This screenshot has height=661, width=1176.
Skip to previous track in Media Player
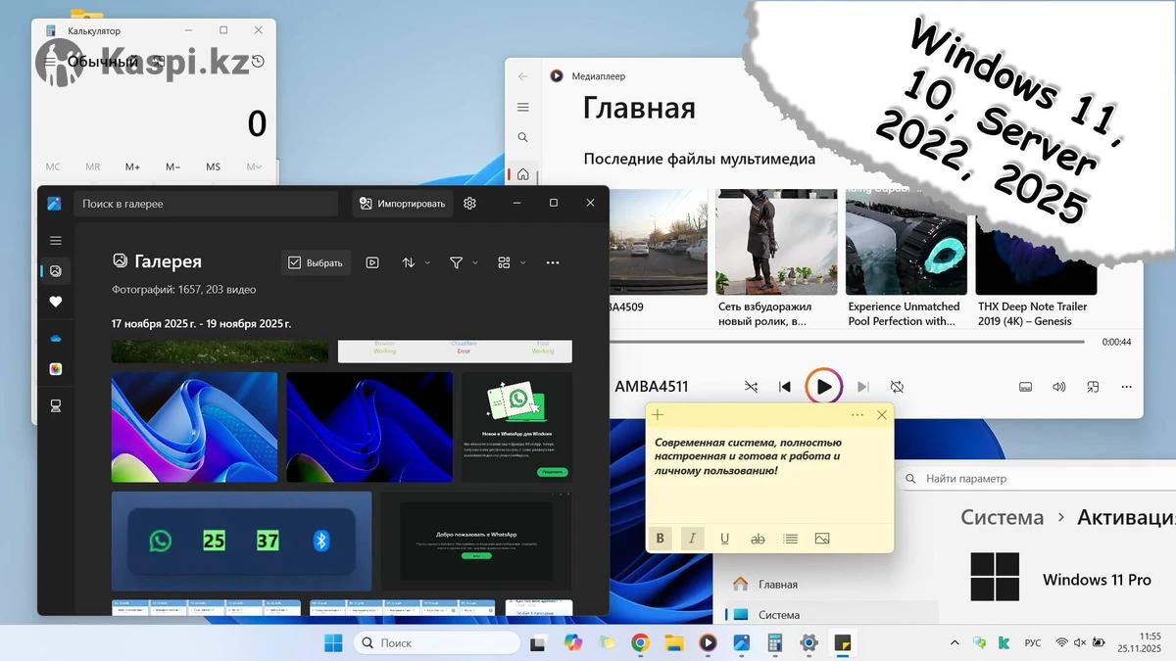(784, 387)
